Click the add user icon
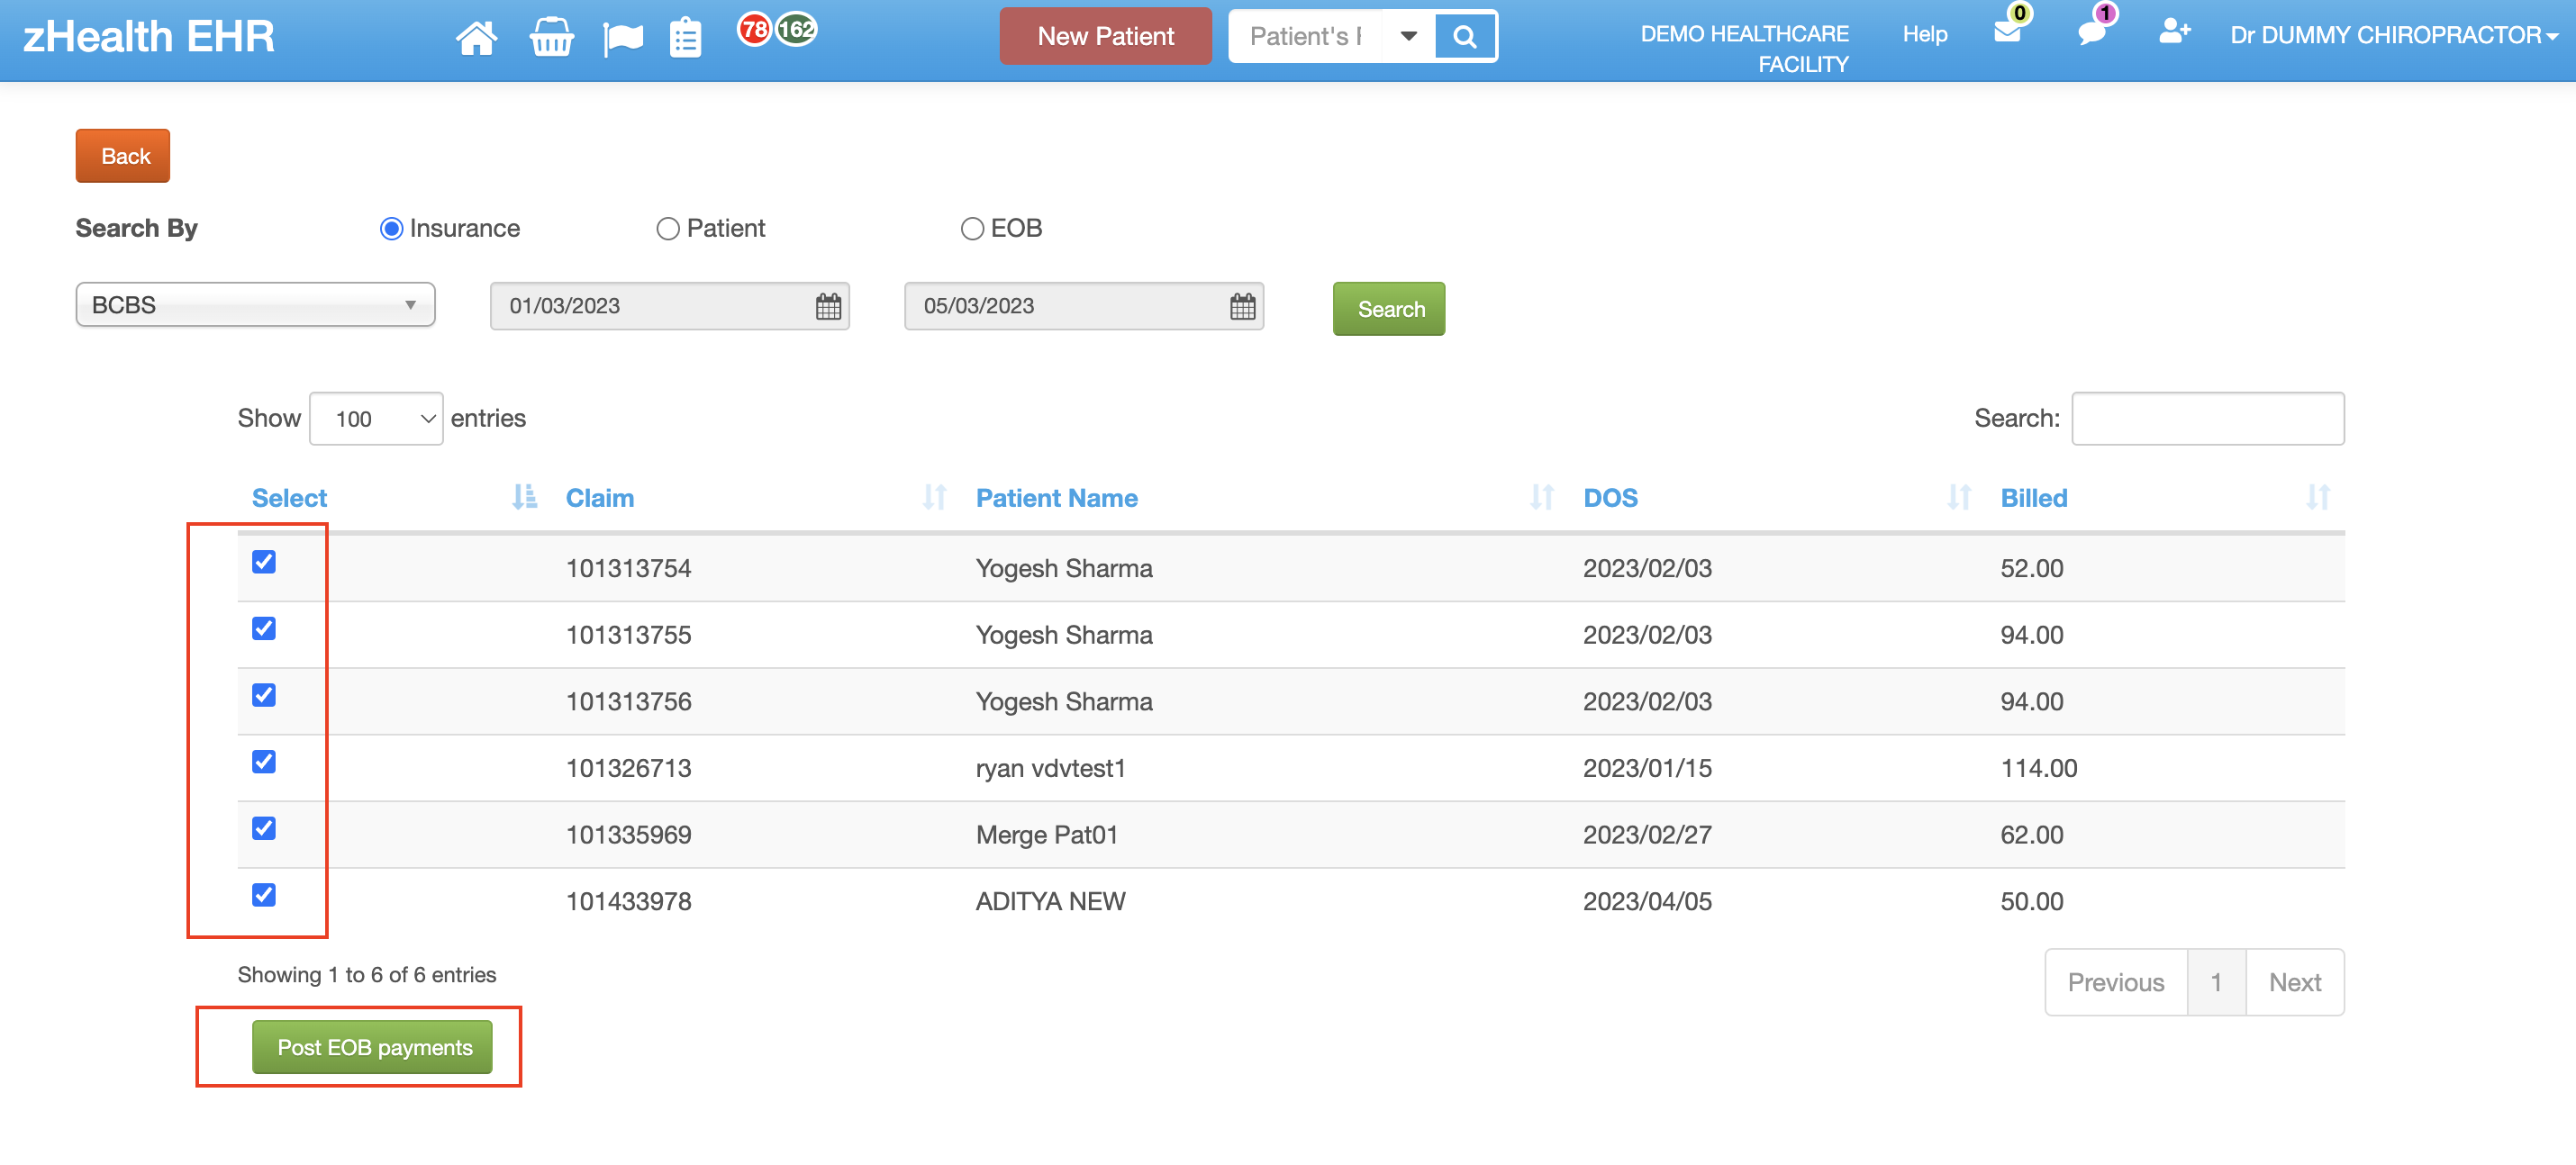 [x=2174, y=31]
